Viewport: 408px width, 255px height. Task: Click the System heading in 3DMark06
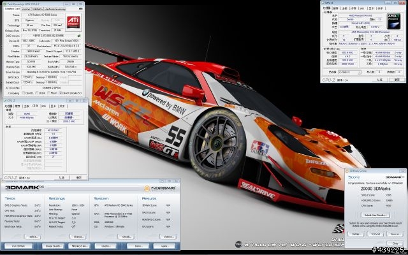click(101, 198)
